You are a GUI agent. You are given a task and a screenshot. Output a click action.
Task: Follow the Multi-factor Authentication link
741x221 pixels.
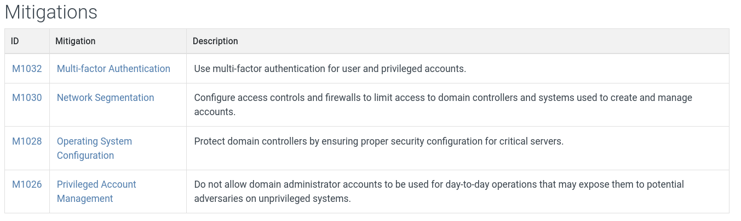[113, 69]
